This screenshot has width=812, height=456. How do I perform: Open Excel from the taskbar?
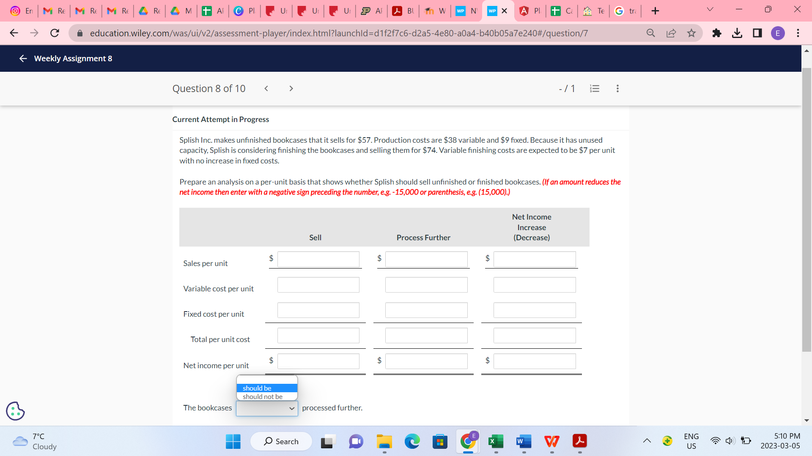coord(496,442)
